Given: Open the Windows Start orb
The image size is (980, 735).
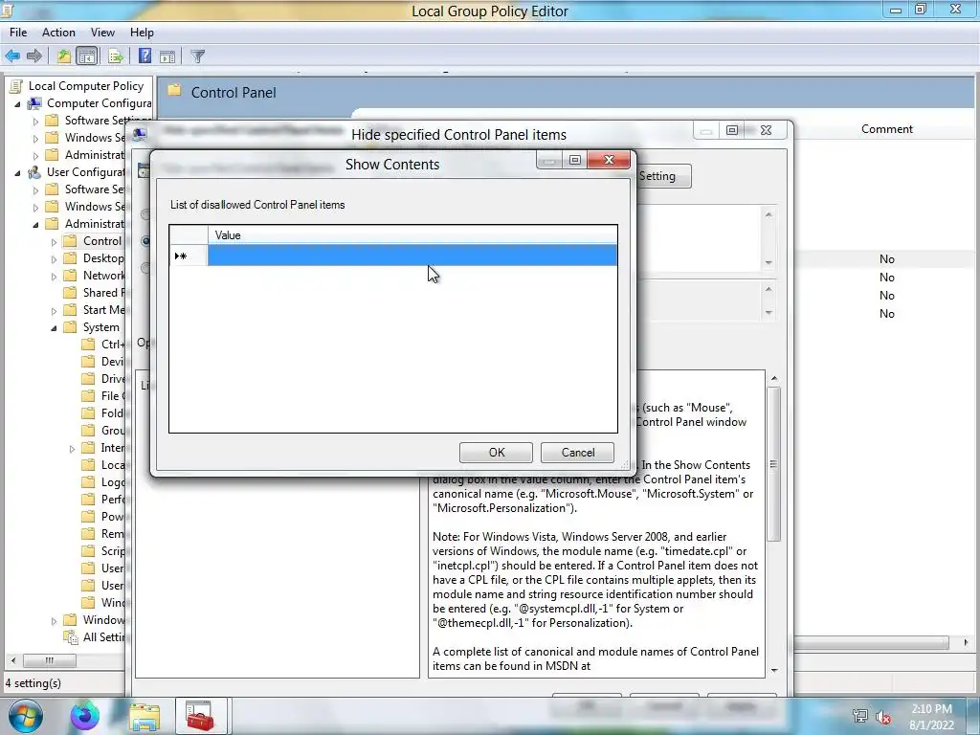Looking at the screenshot, I should (x=24, y=716).
